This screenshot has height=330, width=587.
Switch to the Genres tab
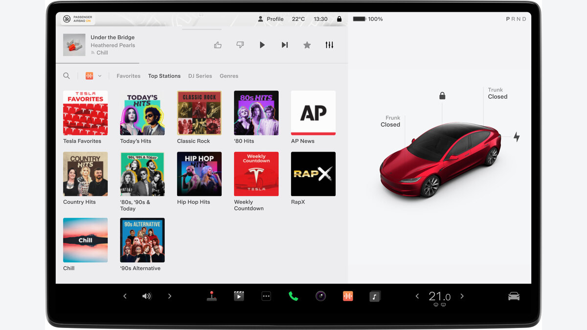tap(229, 76)
